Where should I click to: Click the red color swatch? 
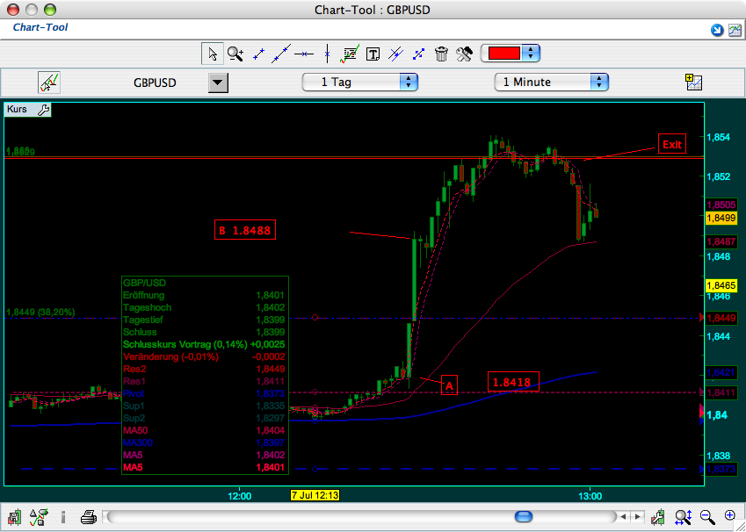503,54
